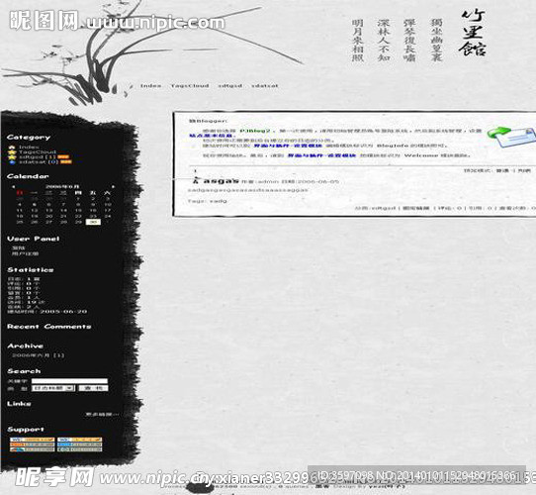Click the home icon beside Index category
Image resolution: width=536 pixels, height=495 pixels.
[x=12, y=148]
